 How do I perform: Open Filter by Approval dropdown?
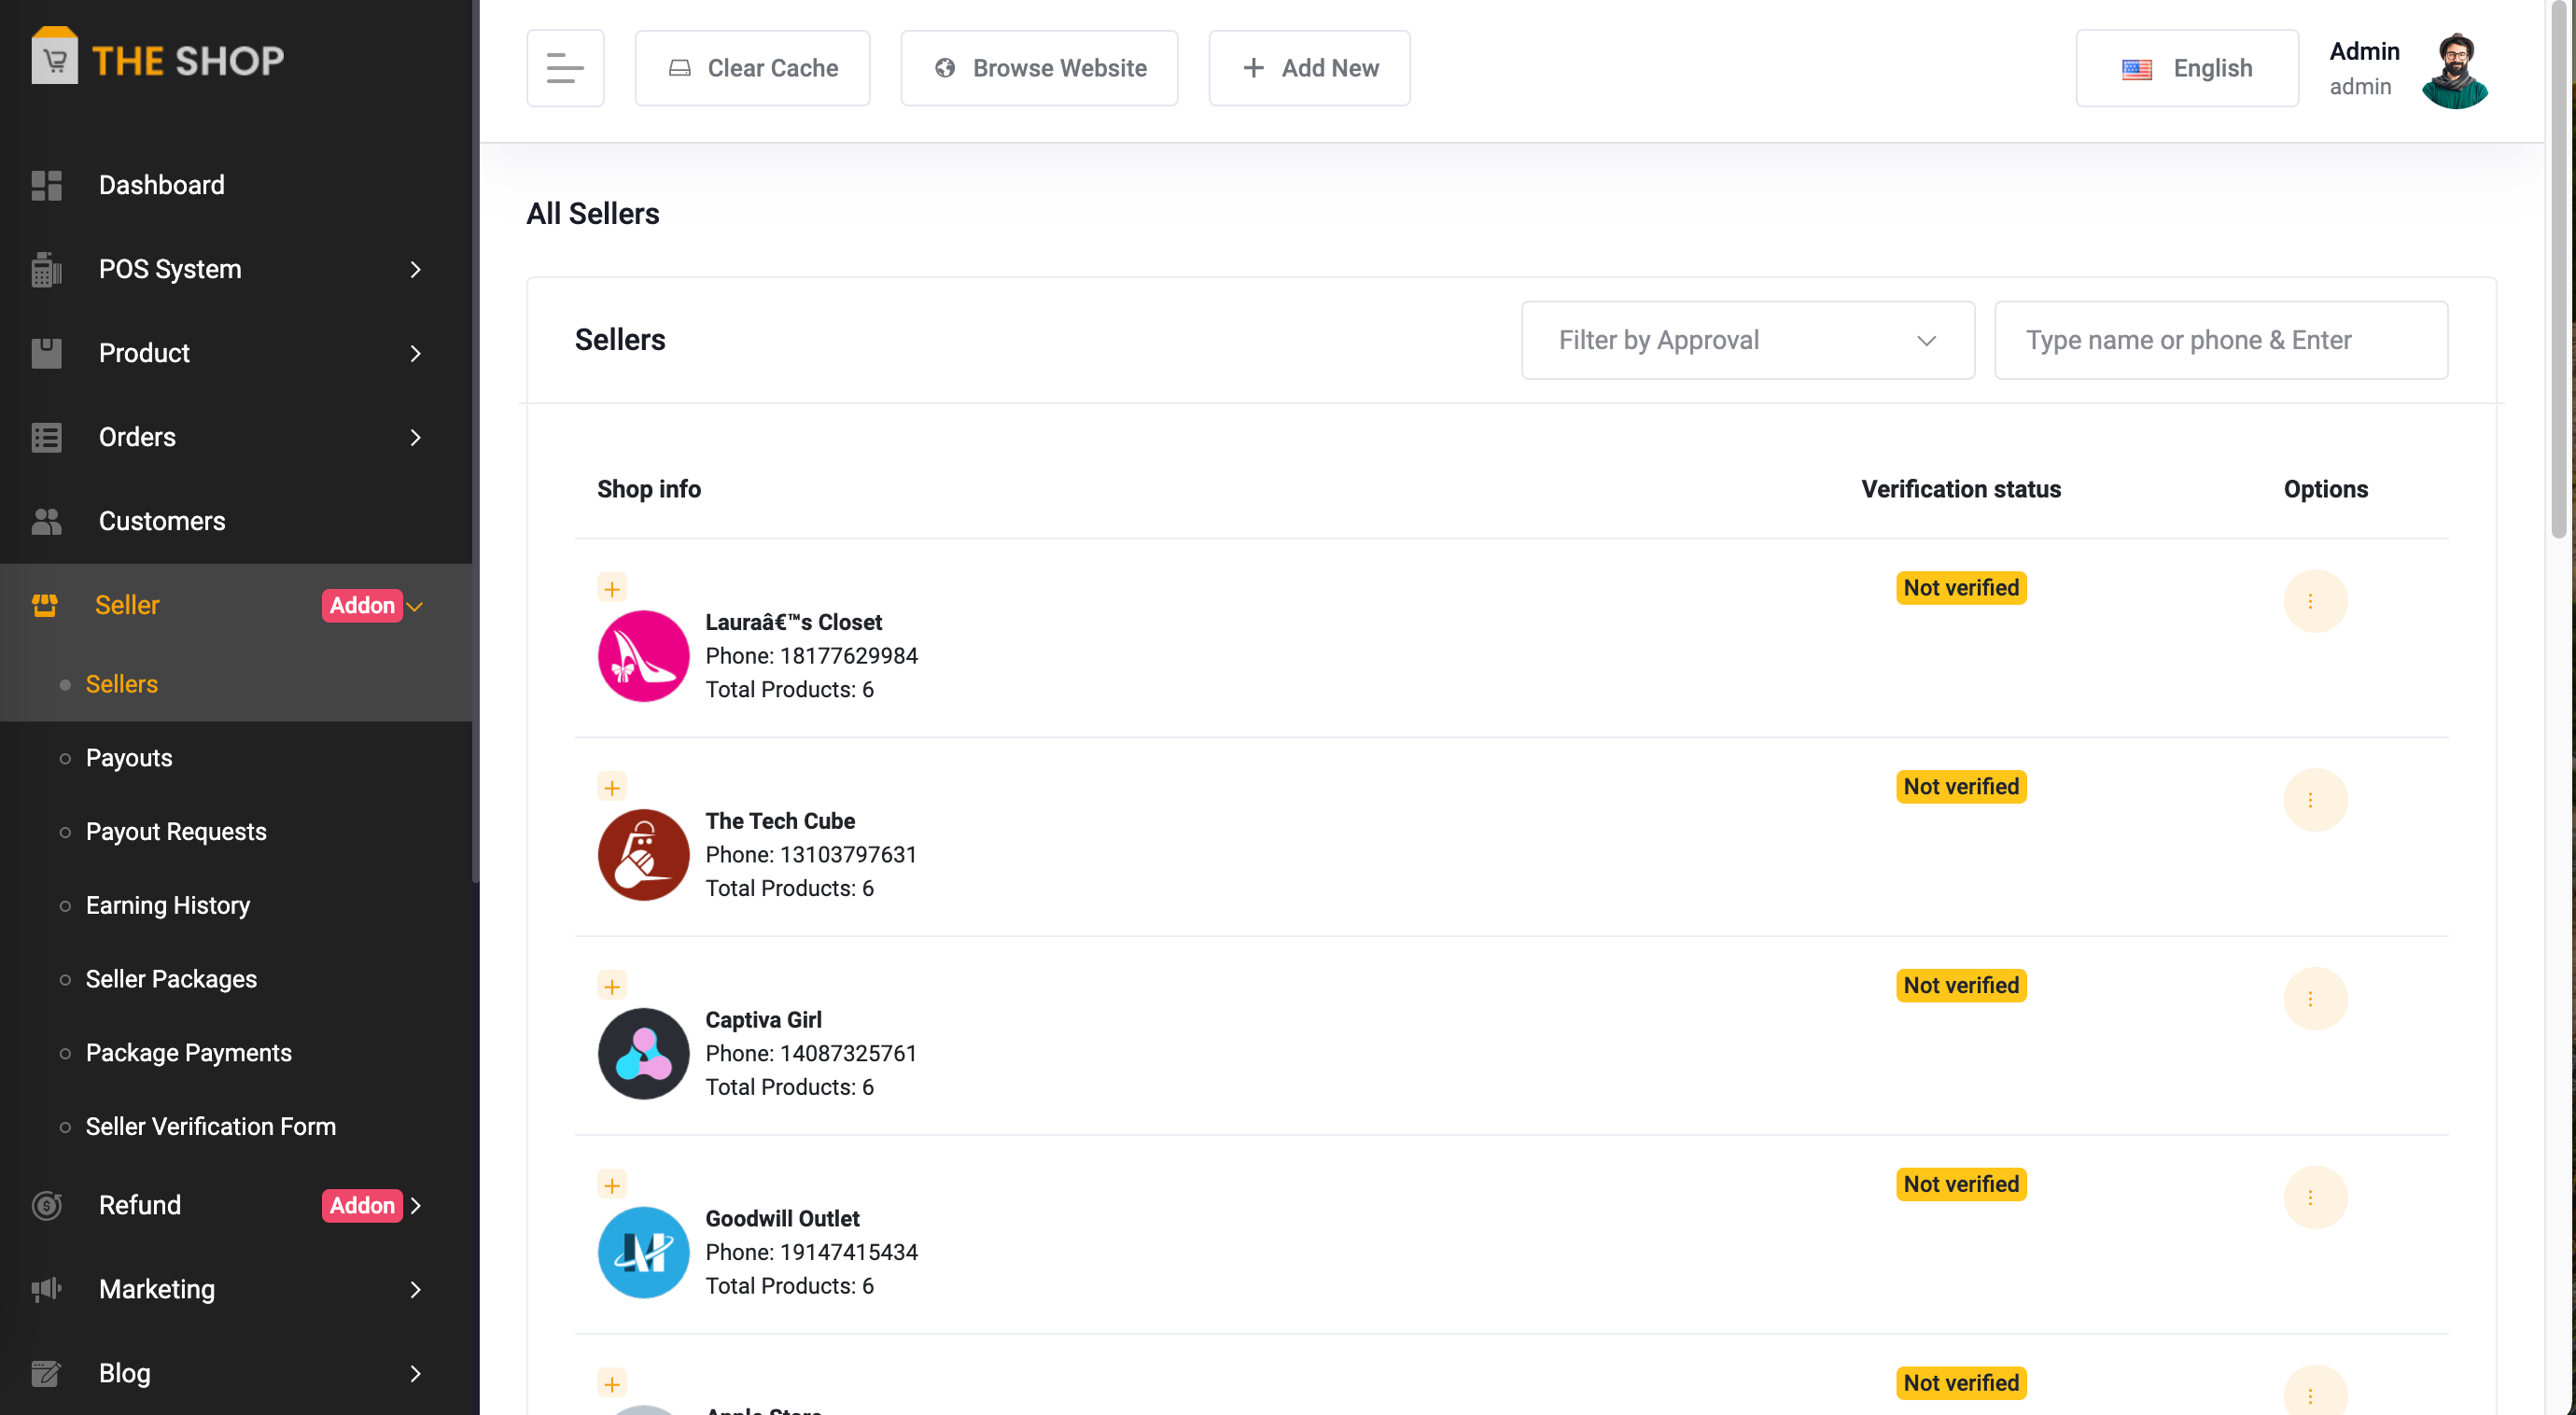point(1747,340)
